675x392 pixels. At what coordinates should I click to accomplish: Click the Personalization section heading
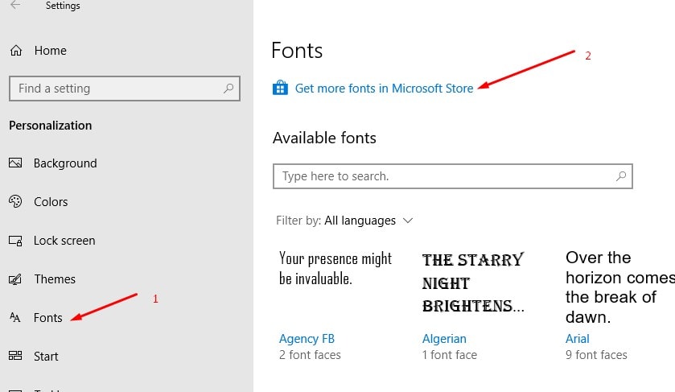pyautogui.click(x=51, y=126)
